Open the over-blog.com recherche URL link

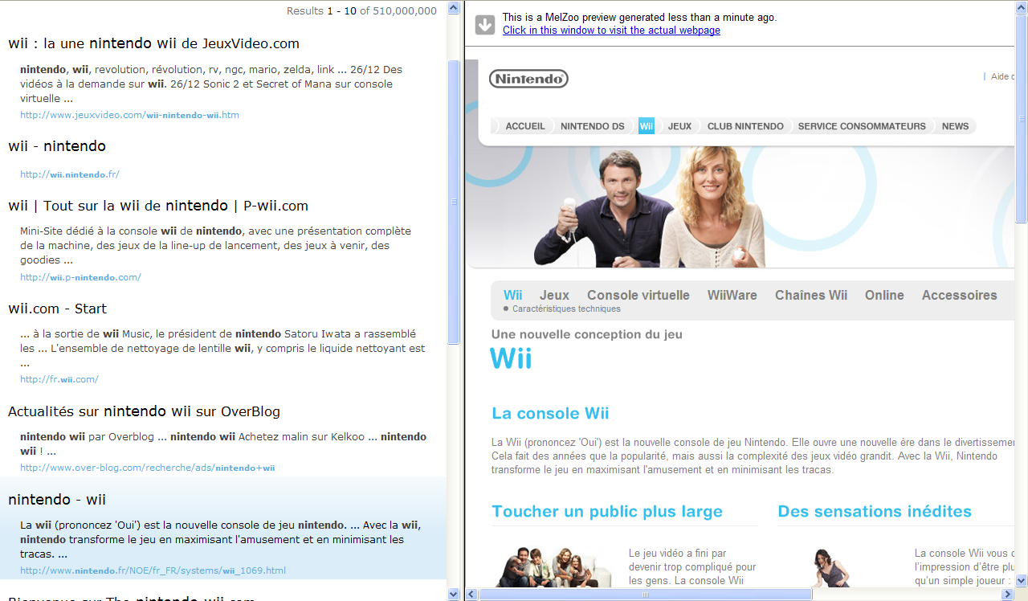point(148,468)
